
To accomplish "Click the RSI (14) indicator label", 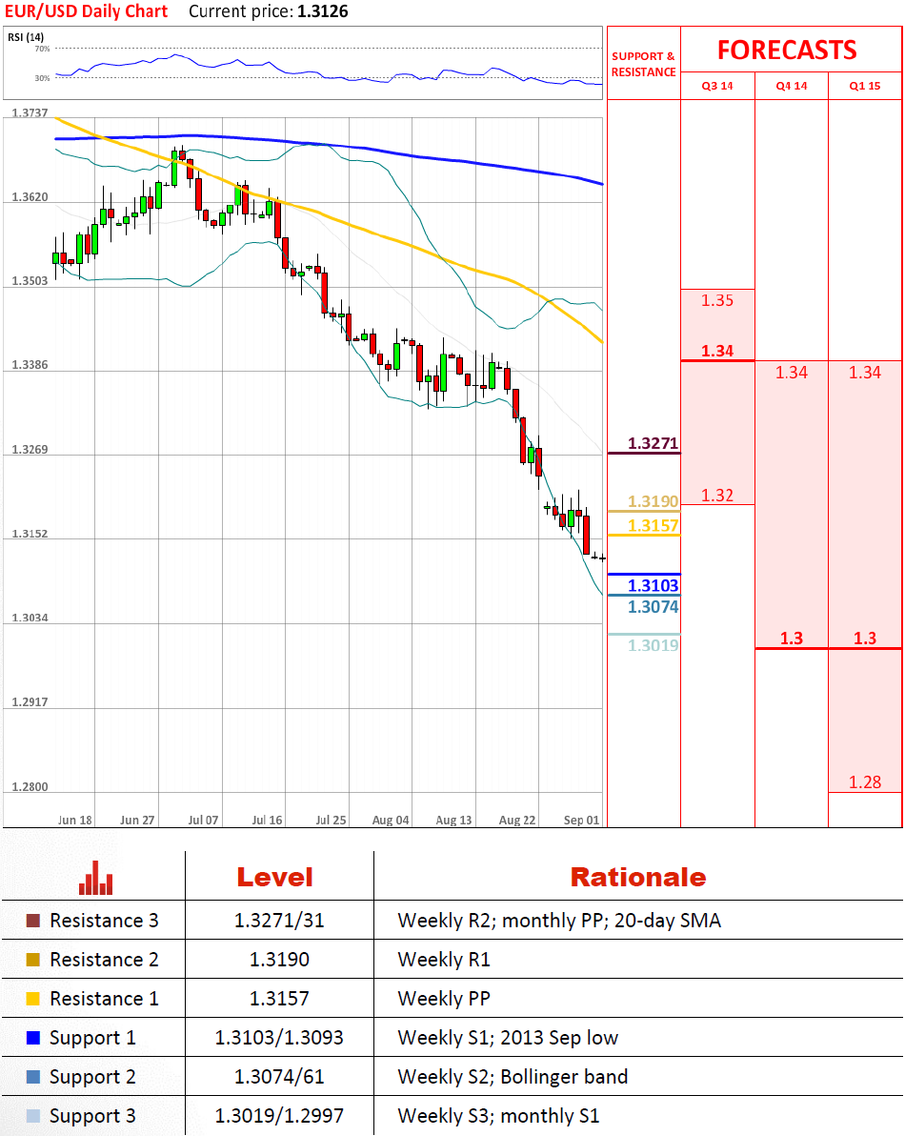I will coord(26,37).
